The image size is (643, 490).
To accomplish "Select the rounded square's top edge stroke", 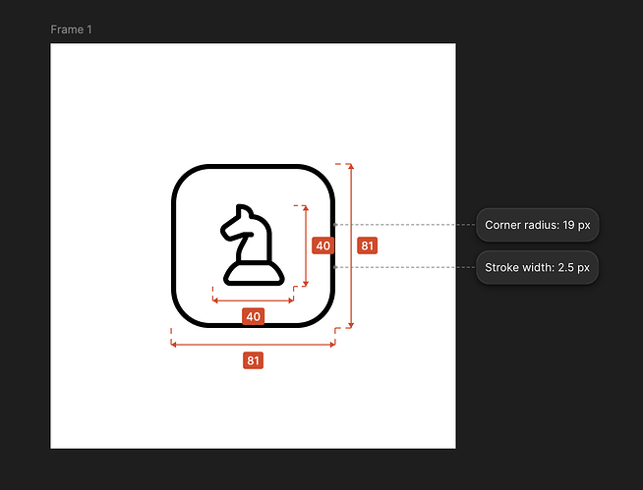I will pos(253,166).
